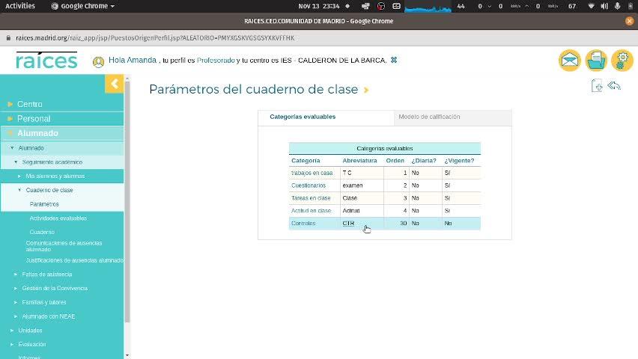Open the yellow chevron next to page title
The height and width of the screenshot is (359, 638).
pyautogui.click(x=366, y=90)
